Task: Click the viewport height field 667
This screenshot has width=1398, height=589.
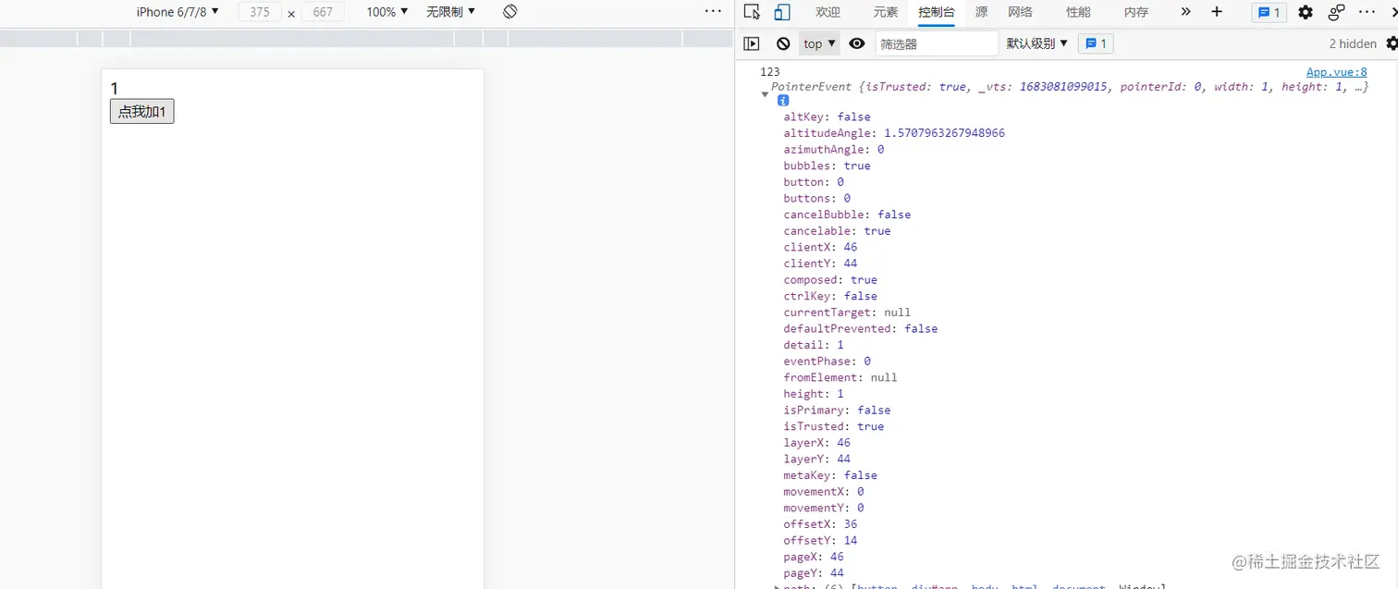Action: pos(323,12)
